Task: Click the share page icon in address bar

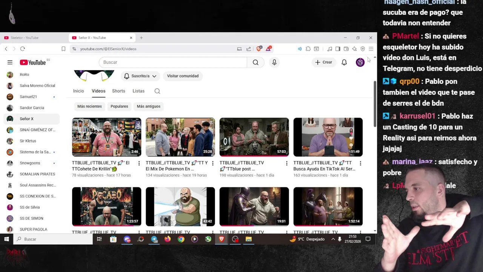Action: click(x=249, y=49)
